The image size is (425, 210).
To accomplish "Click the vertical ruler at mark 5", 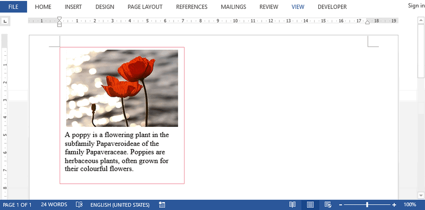I will click(x=5, y=135).
